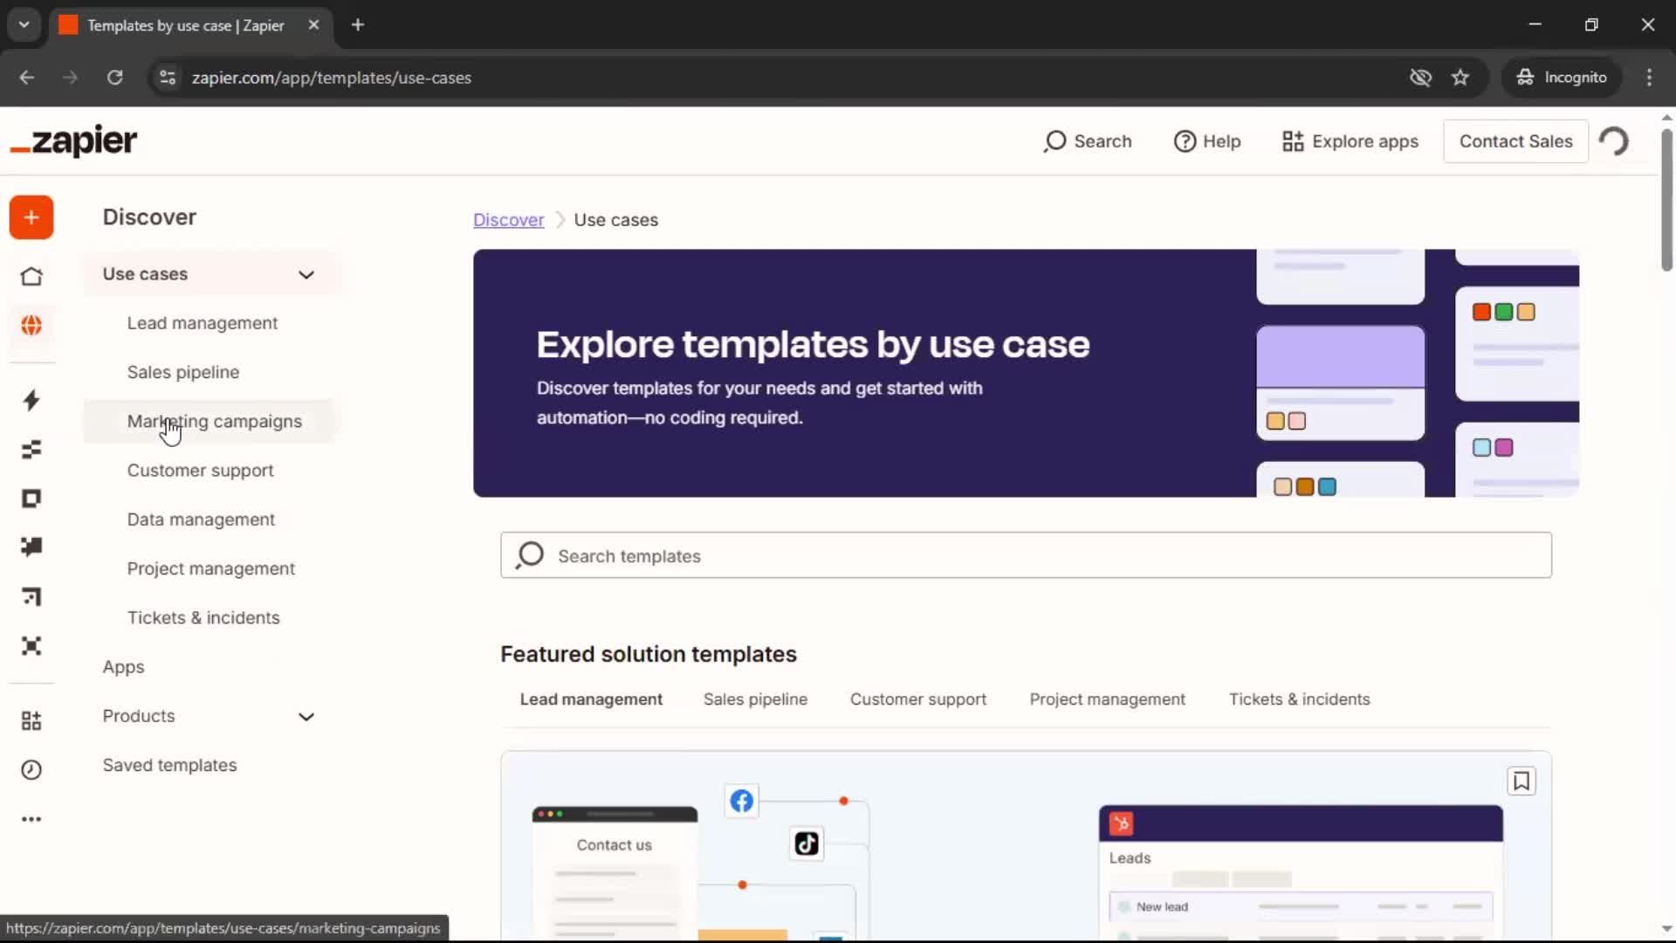Collapse the Use cases section
This screenshot has width=1676, height=943.
[x=306, y=273]
